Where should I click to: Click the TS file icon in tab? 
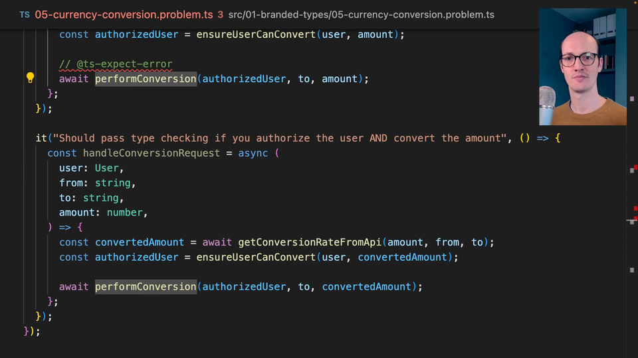[x=24, y=14]
